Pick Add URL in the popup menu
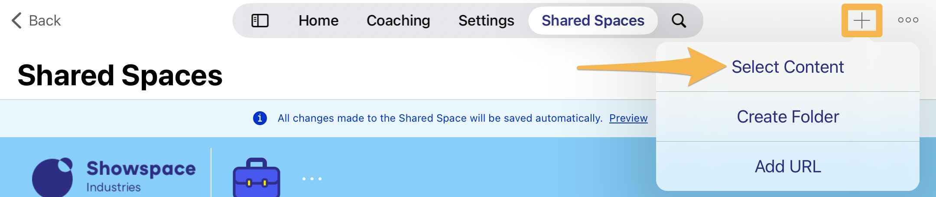936x197 pixels. coord(787,167)
